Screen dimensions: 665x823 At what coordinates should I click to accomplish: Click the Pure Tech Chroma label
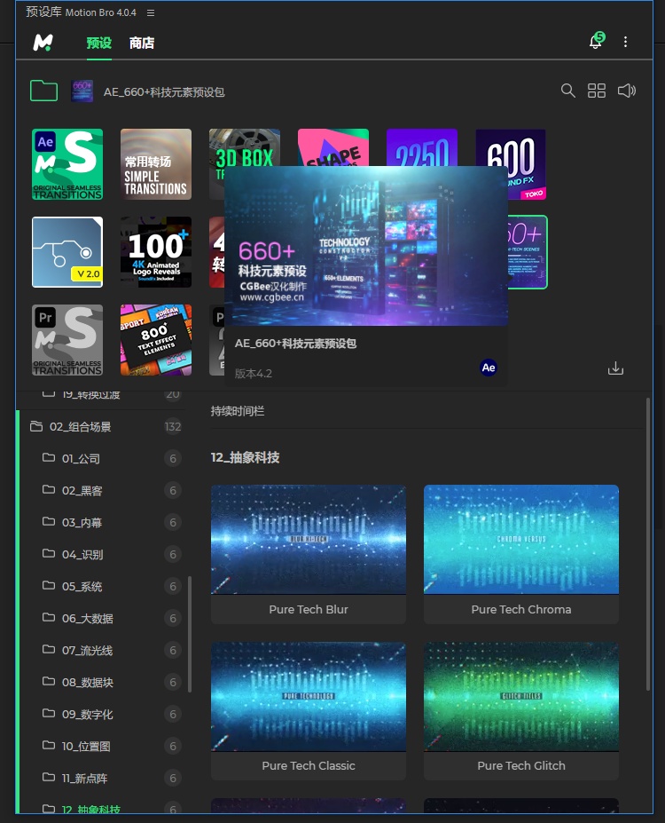520,609
